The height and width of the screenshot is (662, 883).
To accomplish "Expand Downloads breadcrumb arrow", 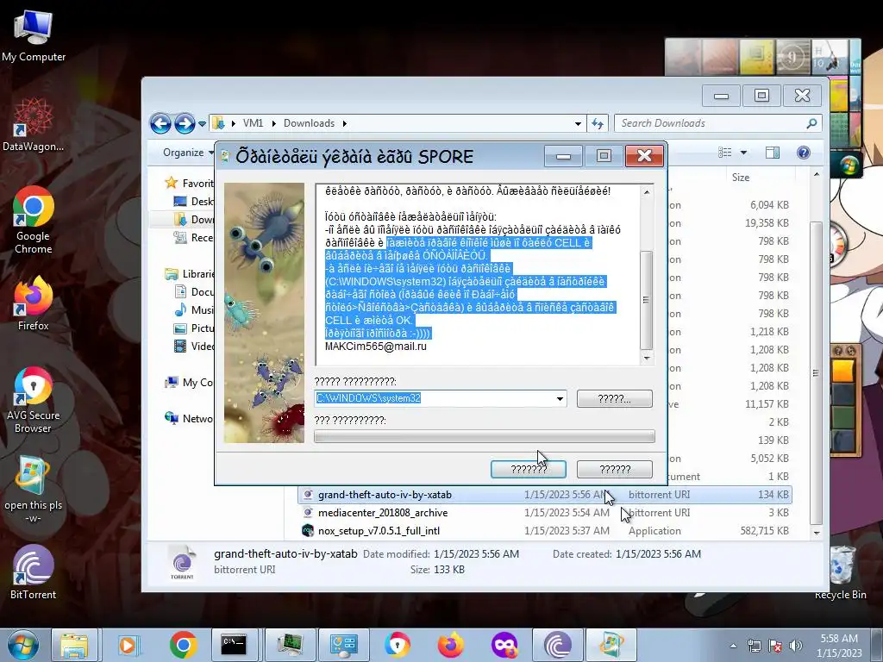I will [345, 123].
